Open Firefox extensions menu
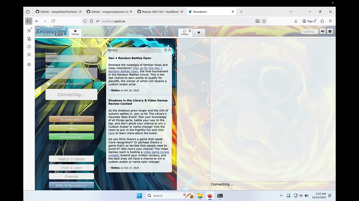Image resolution: width=359 pixels, height=201 pixels. pyautogui.click(x=322, y=21)
